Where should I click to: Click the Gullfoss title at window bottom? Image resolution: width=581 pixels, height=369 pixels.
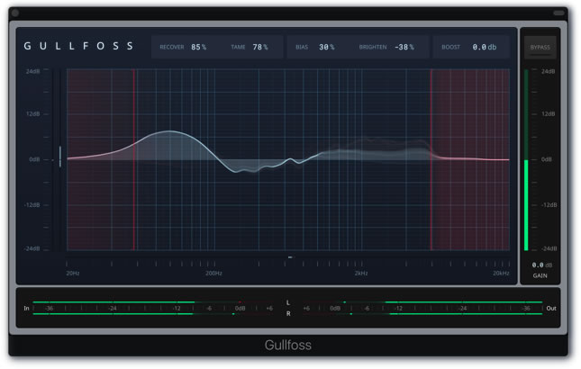tap(288, 345)
